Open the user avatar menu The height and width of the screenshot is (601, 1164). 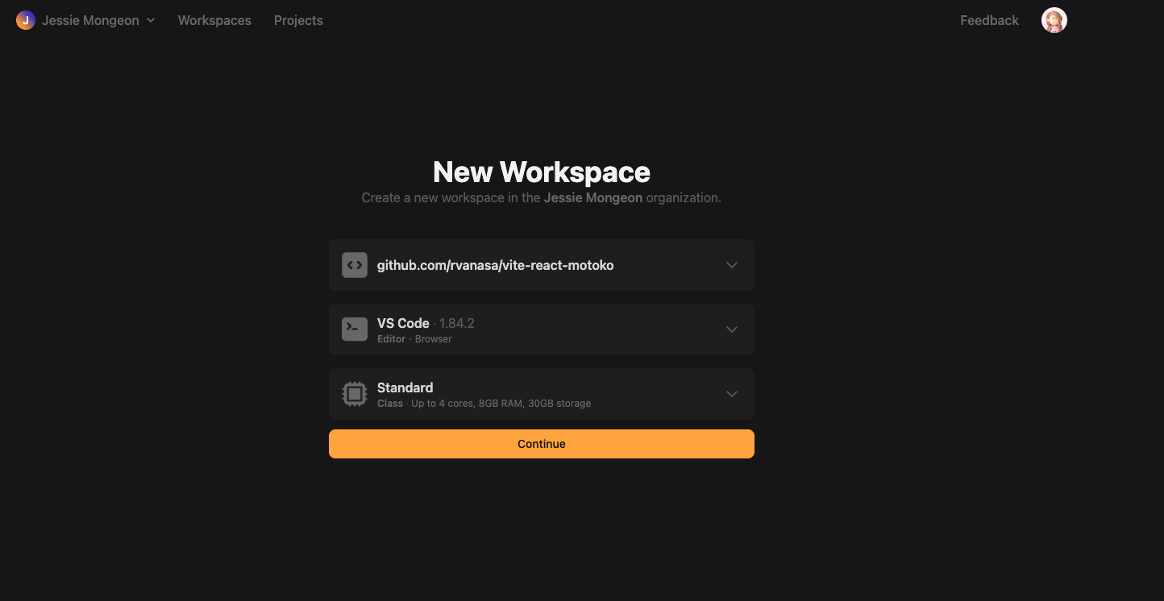pyautogui.click(x=1054, y=20)
